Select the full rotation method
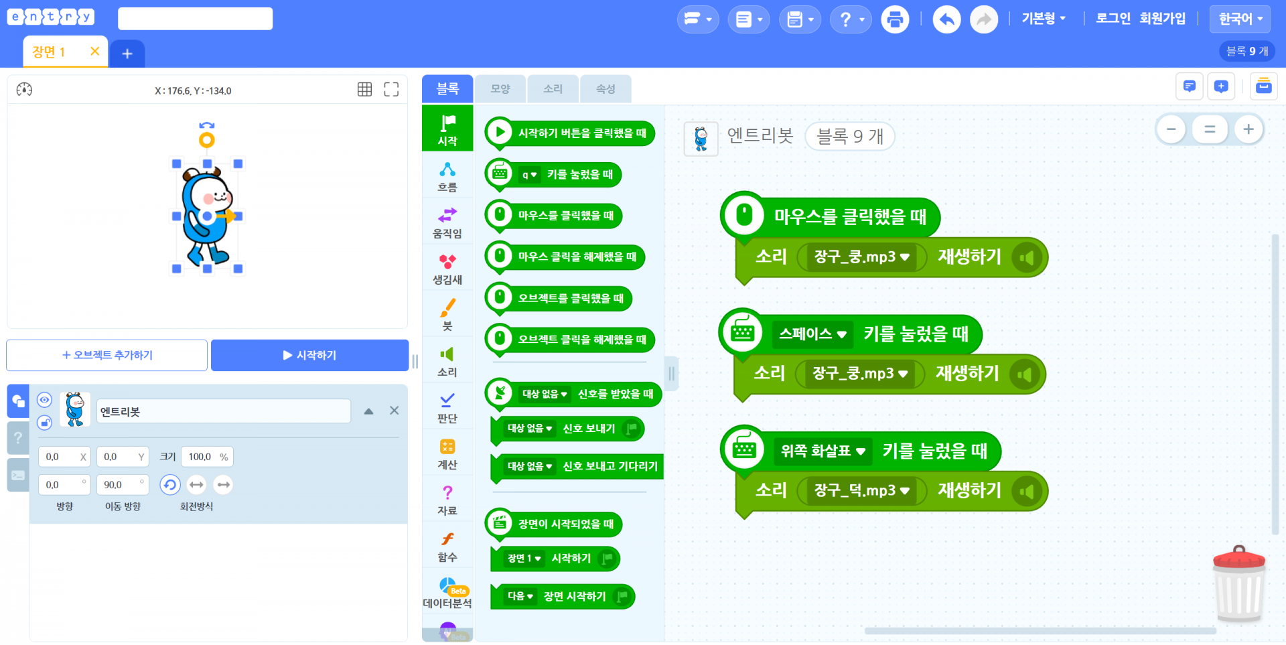Viewport: 1286px width, 645px height. coord(170,484)
